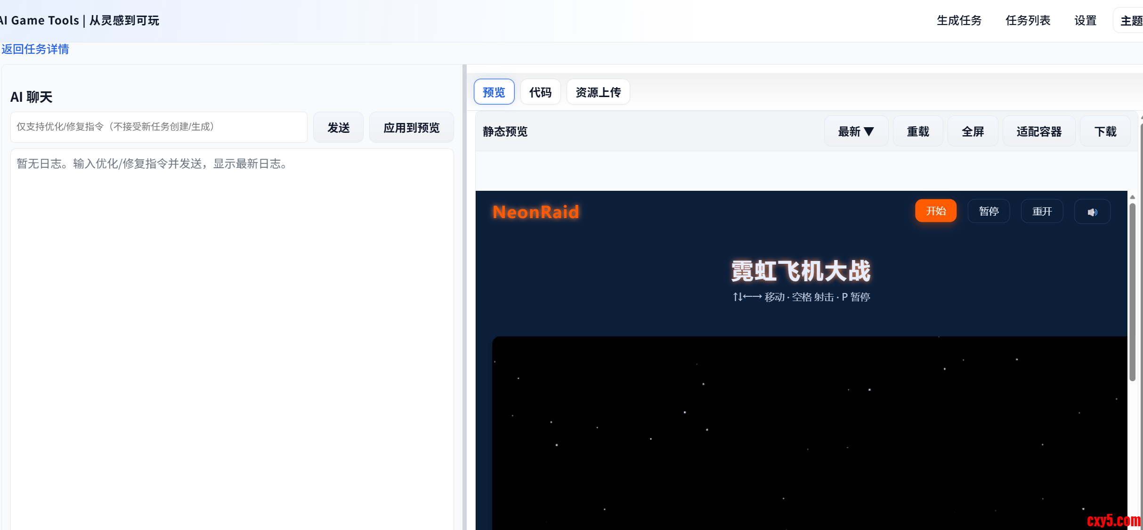This screenshot has height=530, width=1143.
Task: Reload the preview with 重载
Action: [917, 131]
